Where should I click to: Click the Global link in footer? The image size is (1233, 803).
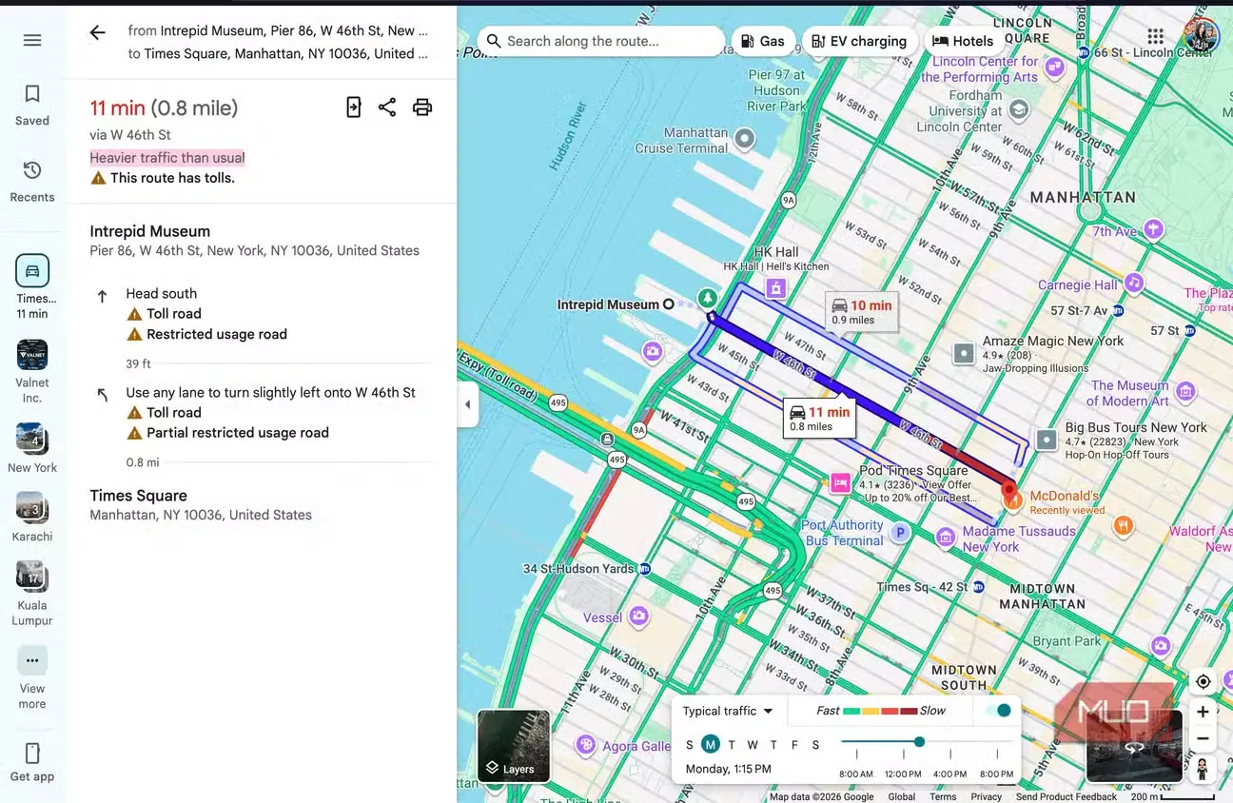(x=902, y=797)
